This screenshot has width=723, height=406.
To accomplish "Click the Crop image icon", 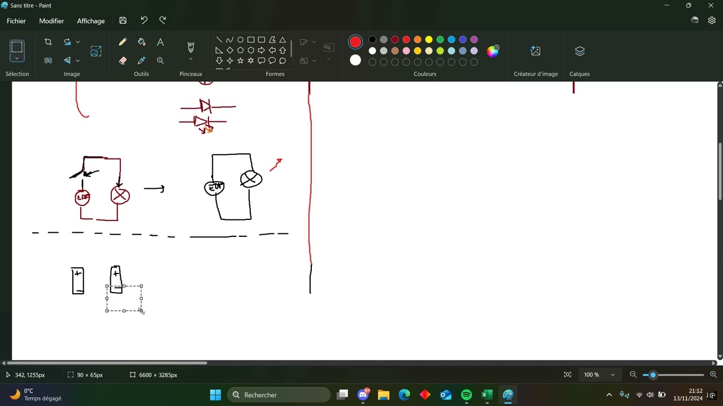I will tap(48, 42).
